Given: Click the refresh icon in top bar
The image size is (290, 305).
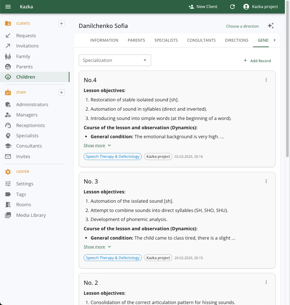Looking at the screenshot, I should (x=232, y=7).
